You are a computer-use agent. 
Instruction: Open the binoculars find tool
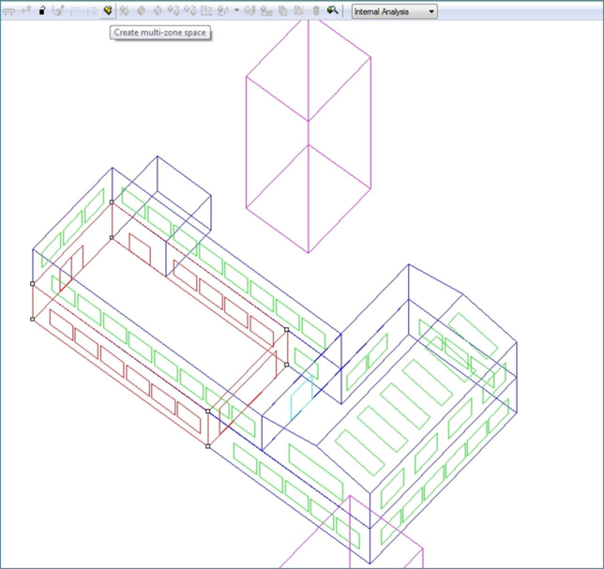click(x=332, y=11)
